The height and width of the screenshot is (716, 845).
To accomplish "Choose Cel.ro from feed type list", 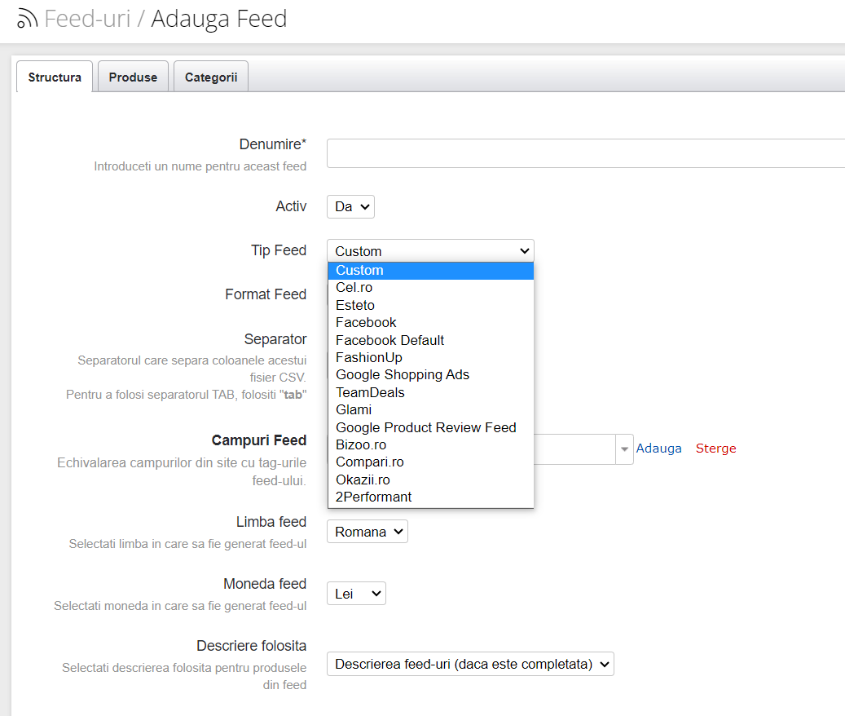I will tap(354, 288).
